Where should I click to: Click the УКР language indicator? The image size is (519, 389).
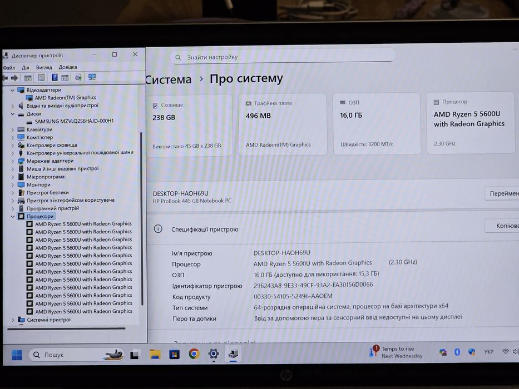tap(488, 352)
